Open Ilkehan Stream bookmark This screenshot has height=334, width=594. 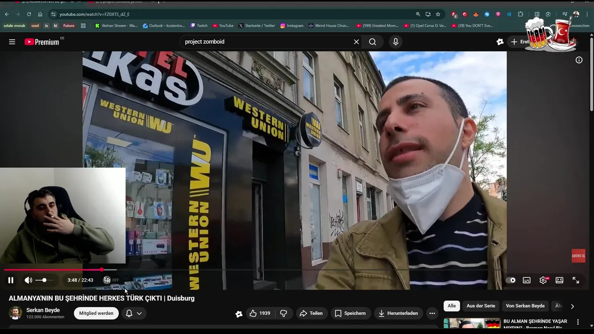[x=116, y=26]
